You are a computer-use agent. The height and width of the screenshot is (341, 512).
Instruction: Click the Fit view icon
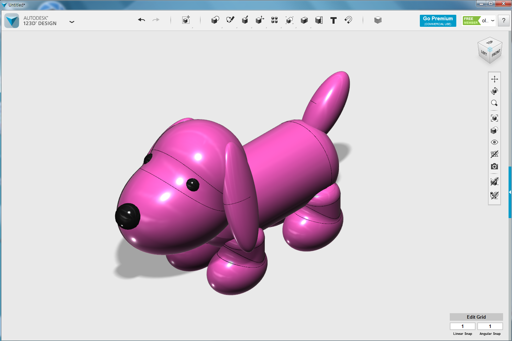(494, 118)
